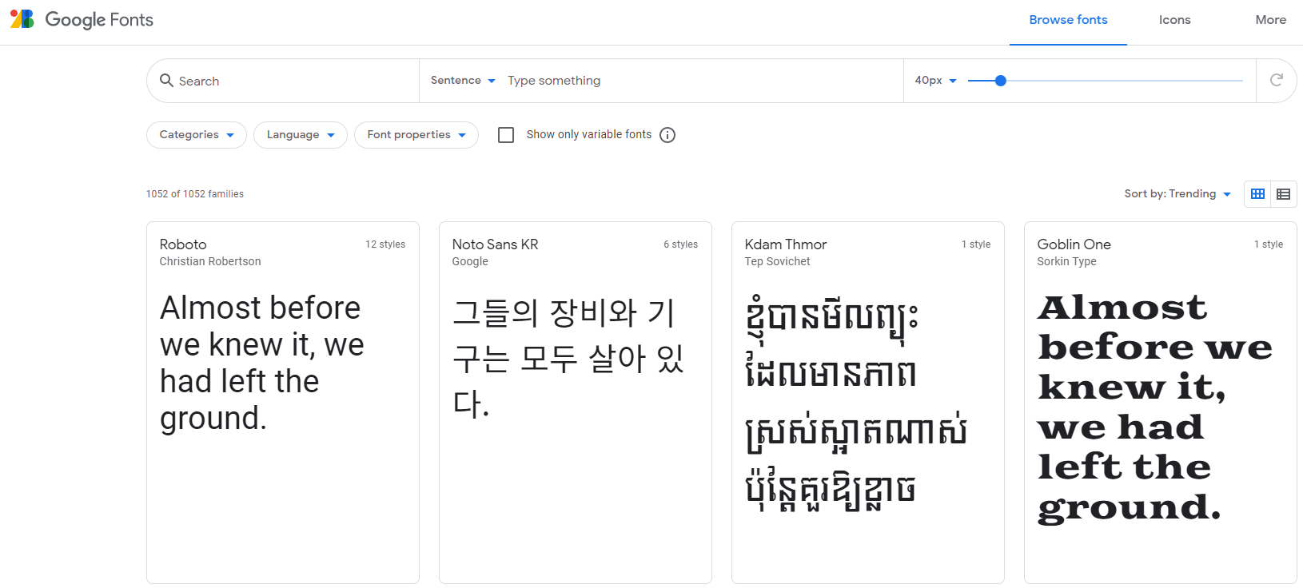Open the Categories filter dropdown
The height and width of the screenshot is (588, 1303).
coord(197,135)
